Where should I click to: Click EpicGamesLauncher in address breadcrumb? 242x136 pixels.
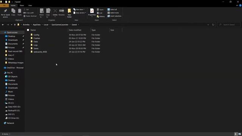[x=60, y=25]
